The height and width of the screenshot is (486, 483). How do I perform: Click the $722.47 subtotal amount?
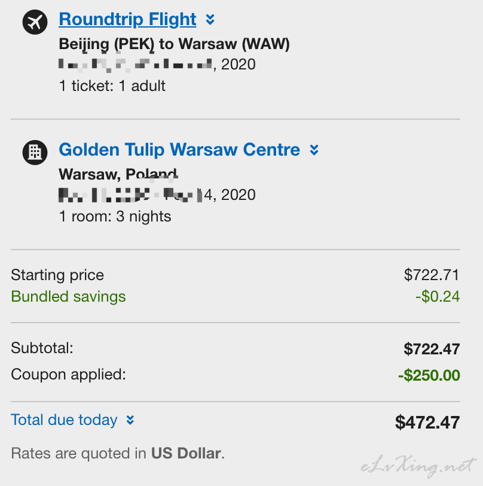[x=432, y=349]
